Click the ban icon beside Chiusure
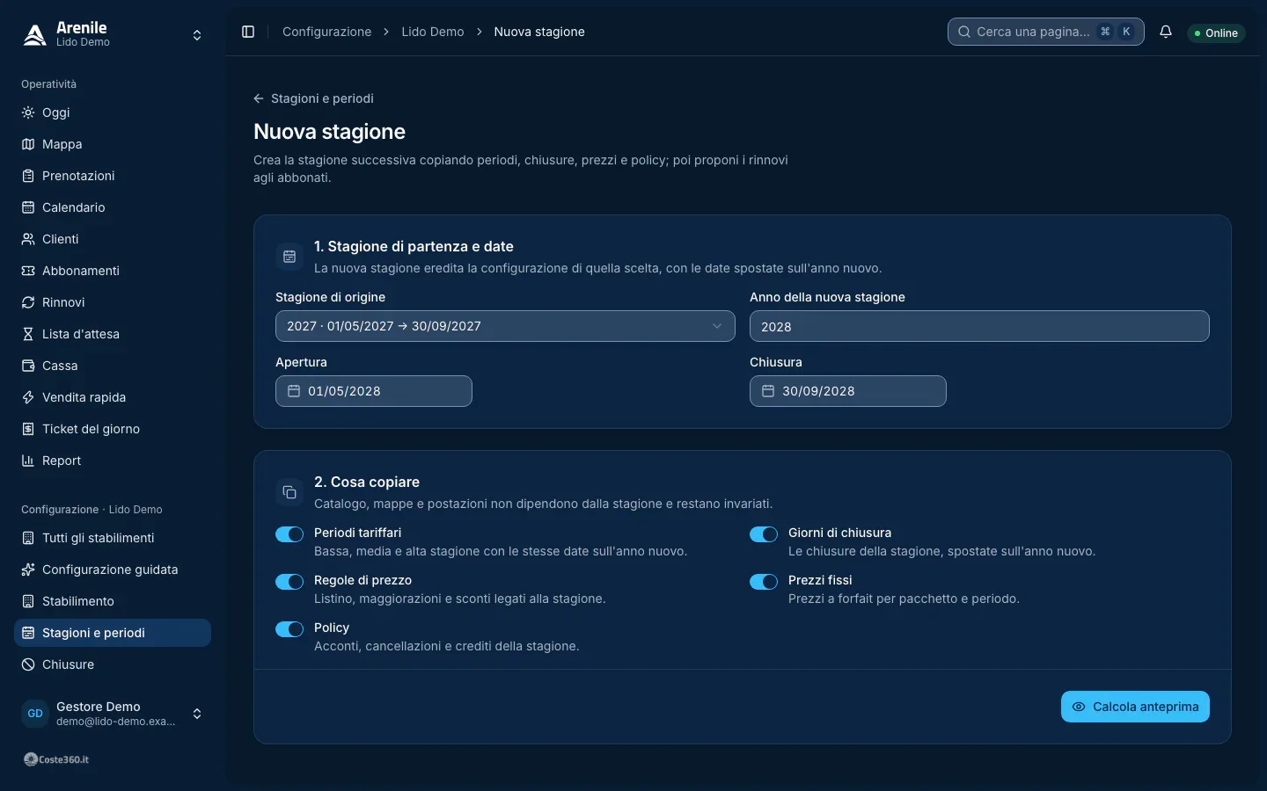The width and height of the screenshot is (1267, 791). (28, 664)
